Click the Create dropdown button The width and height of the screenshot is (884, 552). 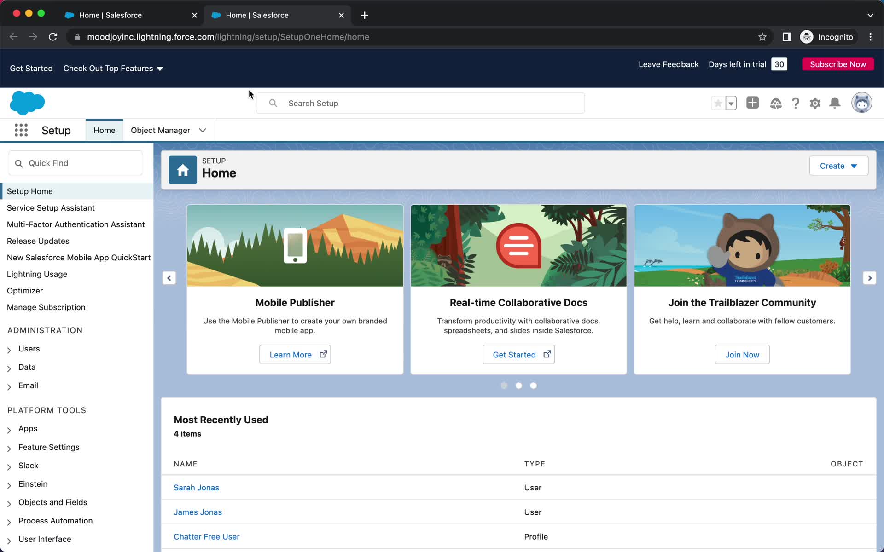click(838, 166)
